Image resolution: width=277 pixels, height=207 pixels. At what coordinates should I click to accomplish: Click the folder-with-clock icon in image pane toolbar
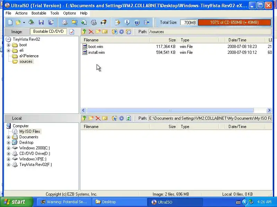click(x=128, y=32)
